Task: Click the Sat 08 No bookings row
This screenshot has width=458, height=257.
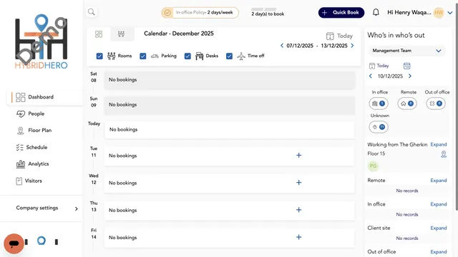Action: 230,80
